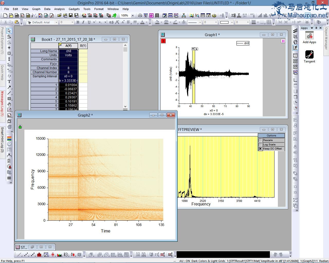Select the 0.01004 cell in row 1
This screenshot has height=263, width=329.
pyautogui.click(x=68, y=85)
